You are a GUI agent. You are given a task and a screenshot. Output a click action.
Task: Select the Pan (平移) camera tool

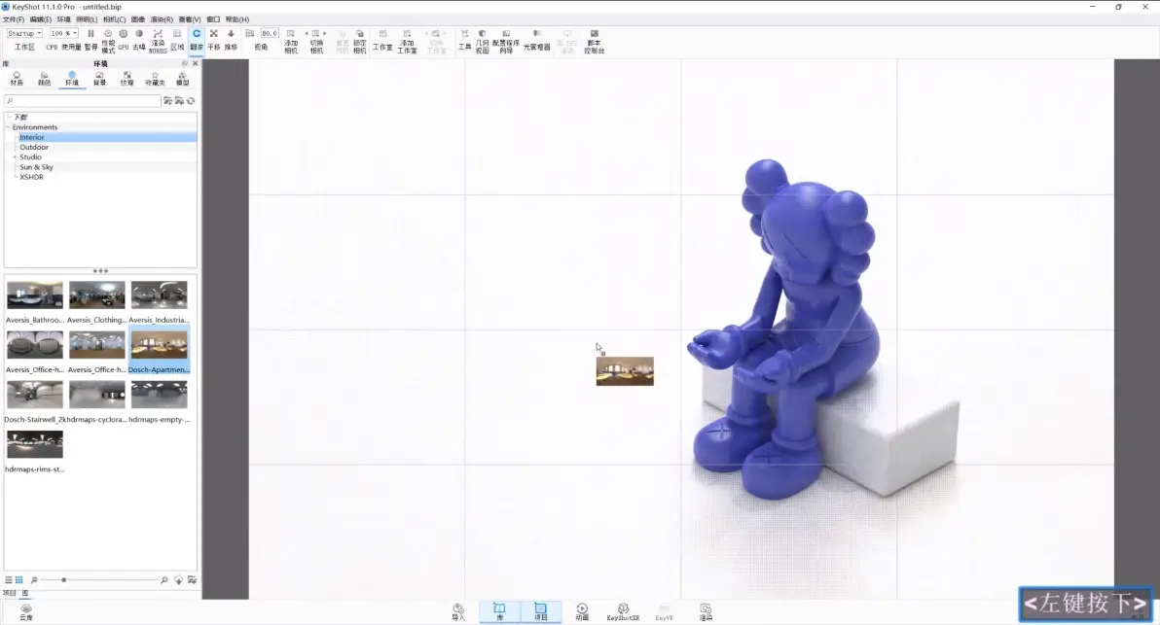coord(214,40)
